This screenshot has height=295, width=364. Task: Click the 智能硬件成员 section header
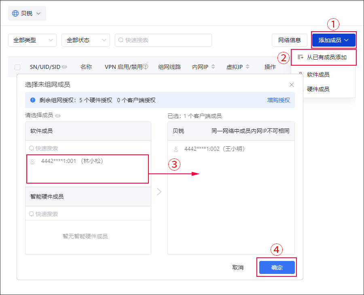(88, 197)
